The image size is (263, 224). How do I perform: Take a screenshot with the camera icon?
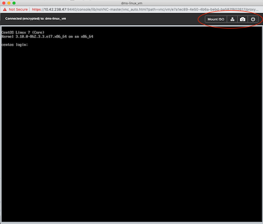coord(243,19)
